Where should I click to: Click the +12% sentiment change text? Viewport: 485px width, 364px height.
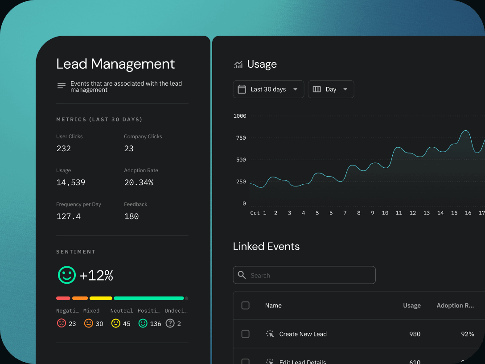point(96,276)
